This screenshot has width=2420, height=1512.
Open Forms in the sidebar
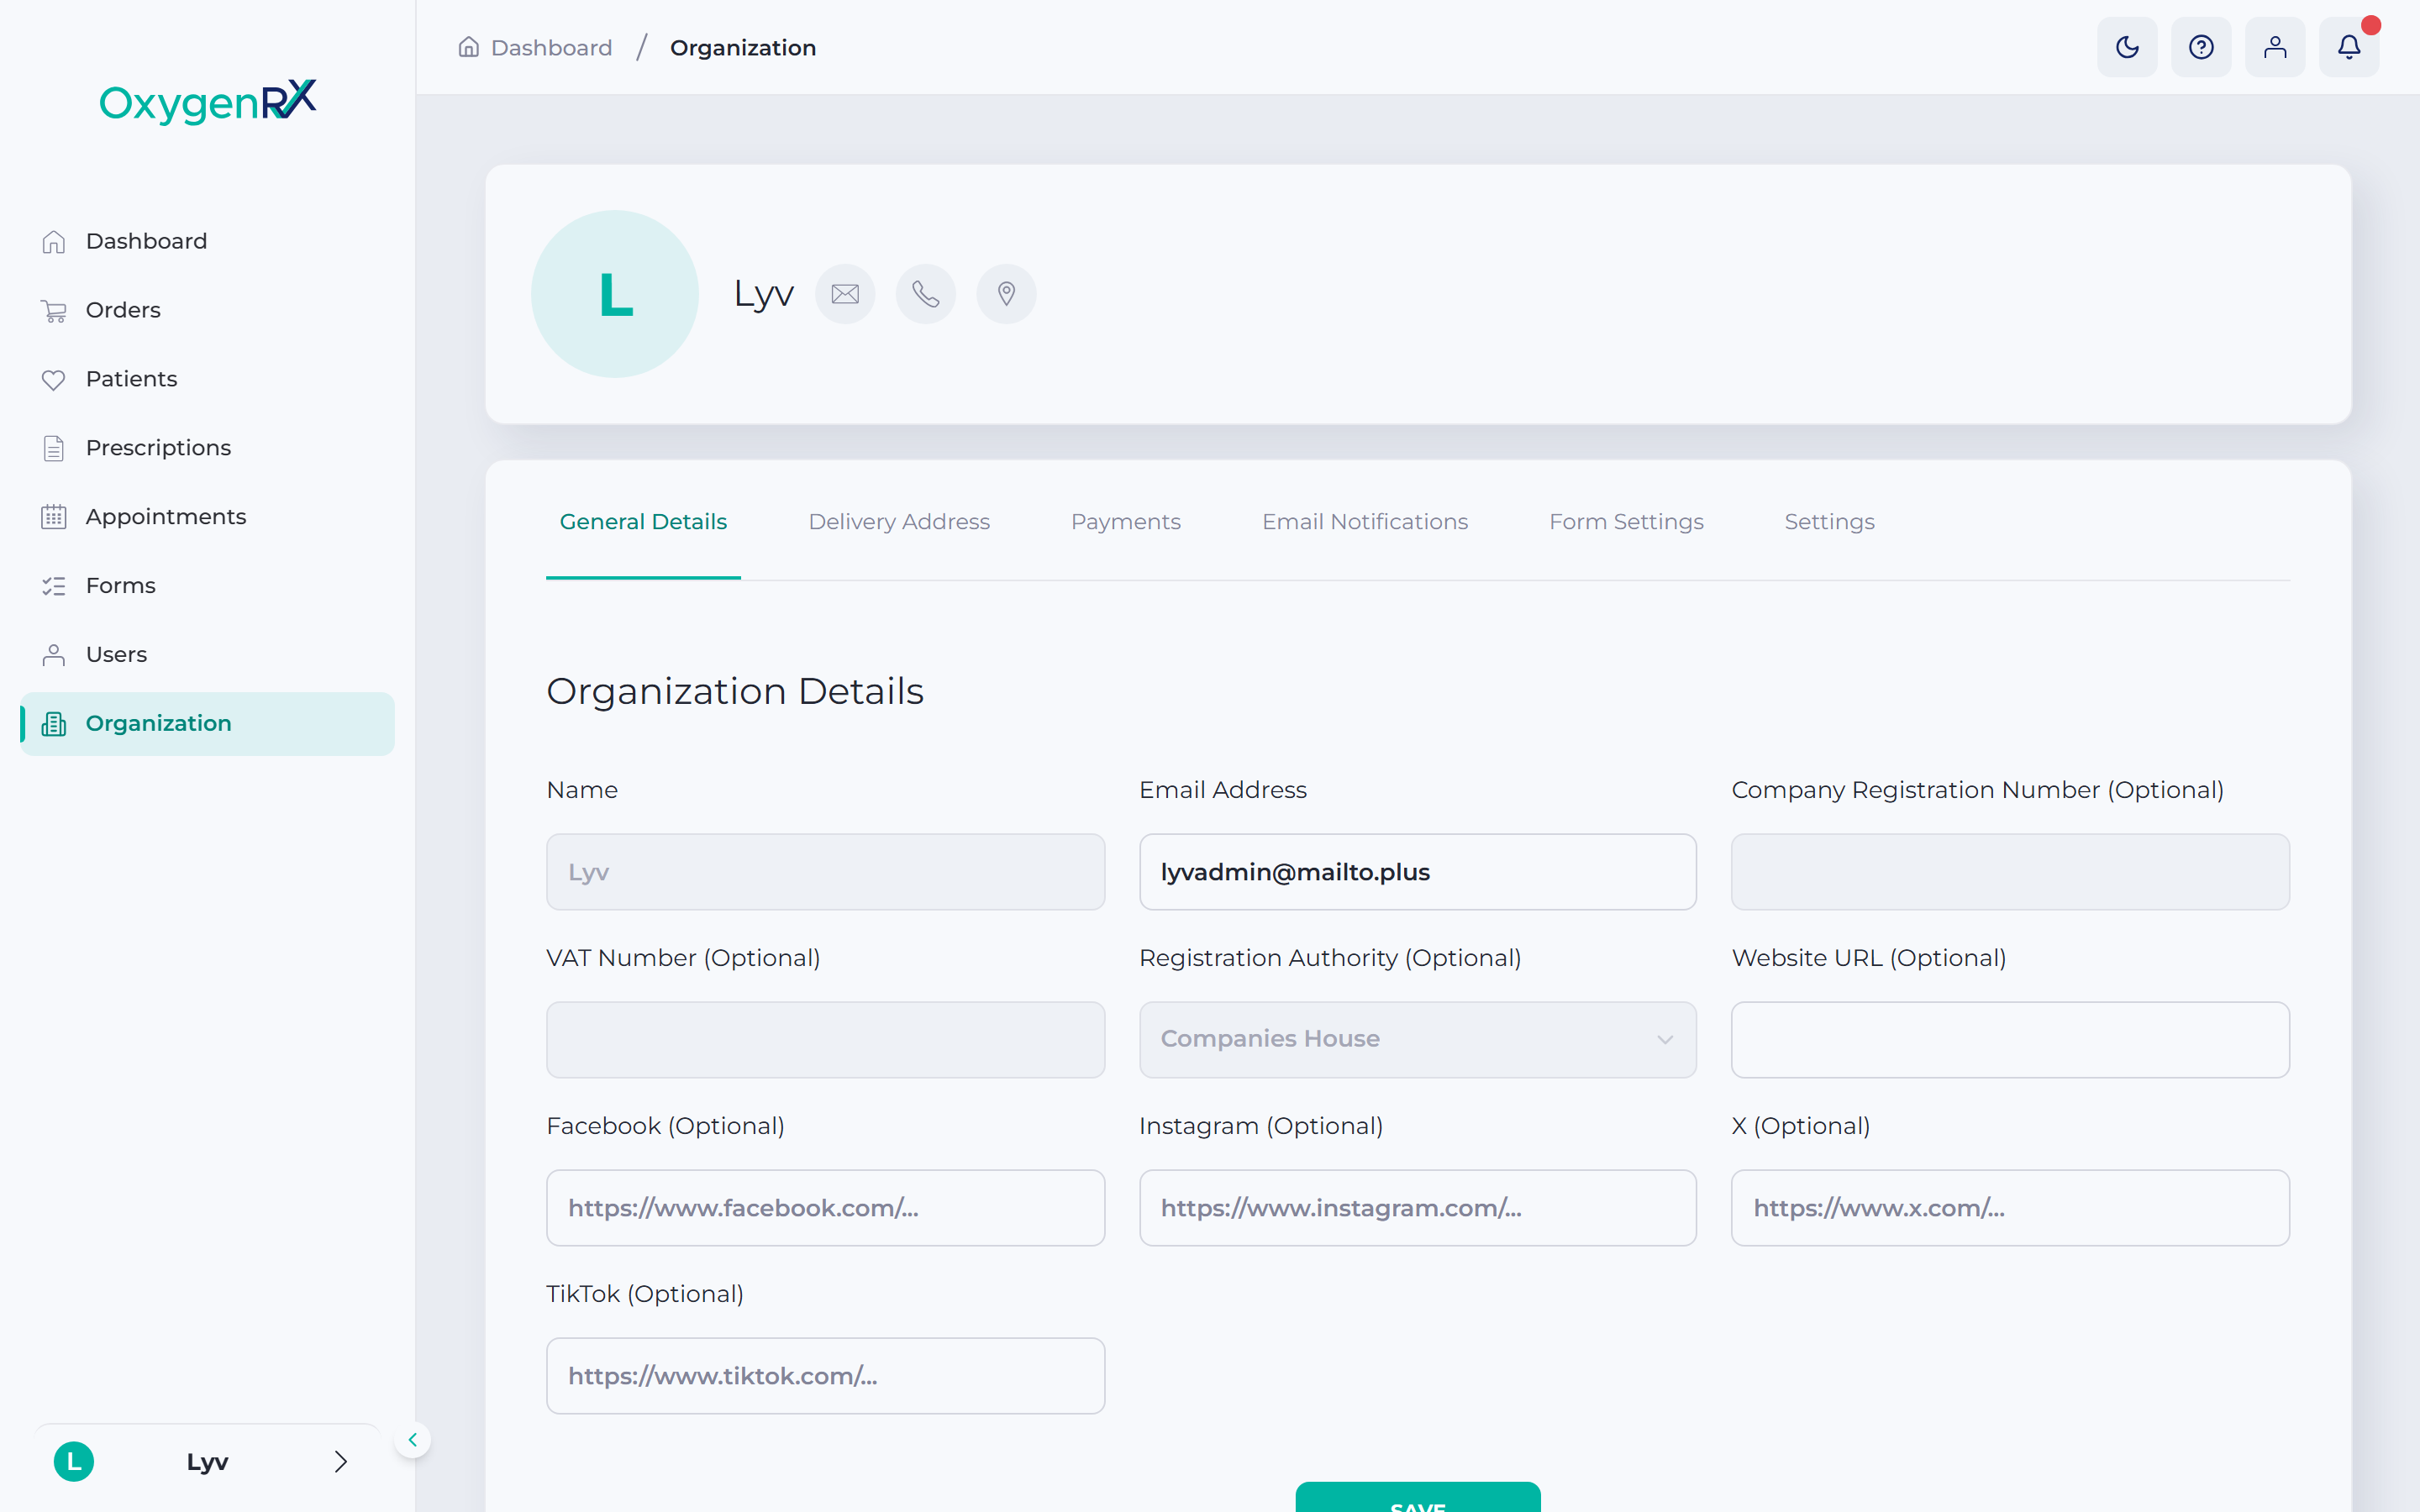click(x=207, y=586)
